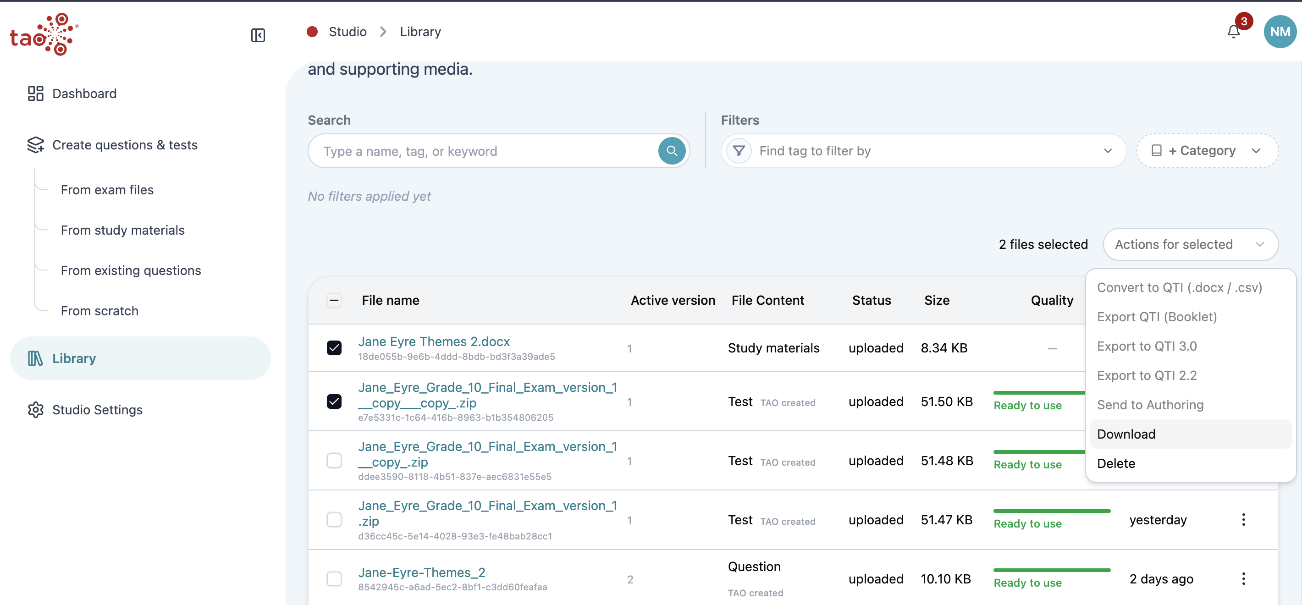The width and height of the screenshot is (1302, 605).
Task: Open the notifications bell
Action: 1233,32
